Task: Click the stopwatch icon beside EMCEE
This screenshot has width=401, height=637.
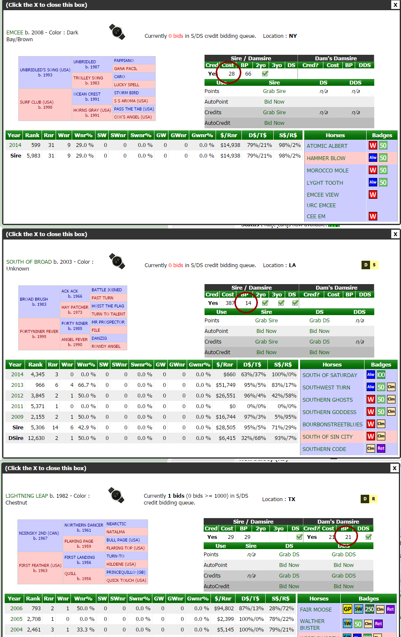Action: click(117, 32)
